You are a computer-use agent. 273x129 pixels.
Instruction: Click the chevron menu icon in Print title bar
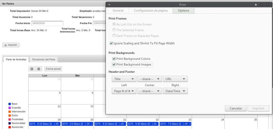point(109,5)
